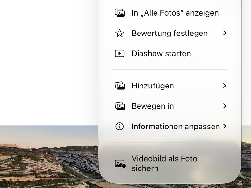The width and height of the screenshot is (251, 188).
Task: Click the info circle icon
Action: pyautogui.click(x=120, y=126)
